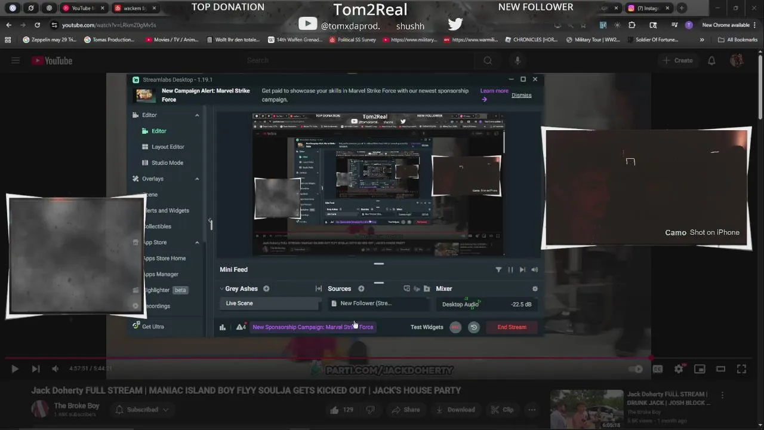
Task: Go to the YouTube home logo
Action: [x=52, y=60]
